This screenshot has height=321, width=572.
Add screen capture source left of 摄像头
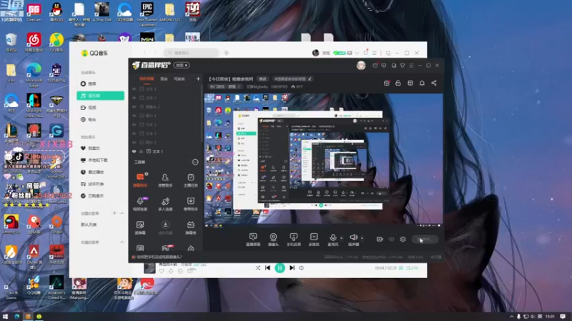tap(253, 240)
